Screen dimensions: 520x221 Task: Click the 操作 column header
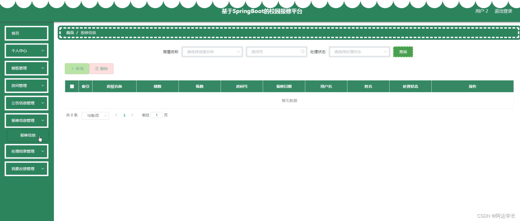(x=473, y=86)
